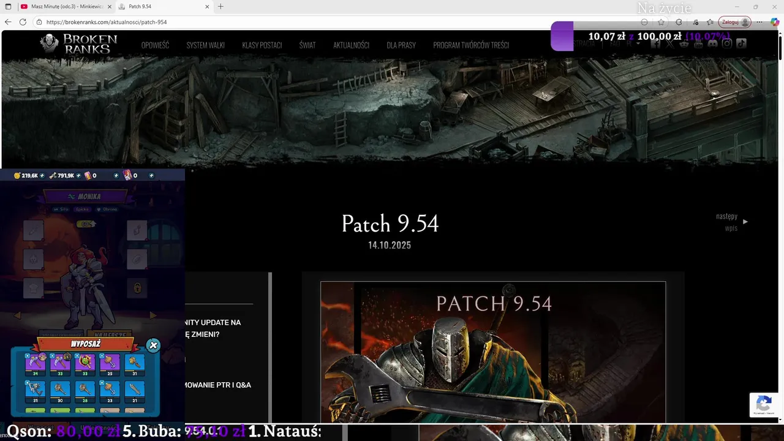Open the Reddit social icon
784x441 pixels.
tap(684, 43)
